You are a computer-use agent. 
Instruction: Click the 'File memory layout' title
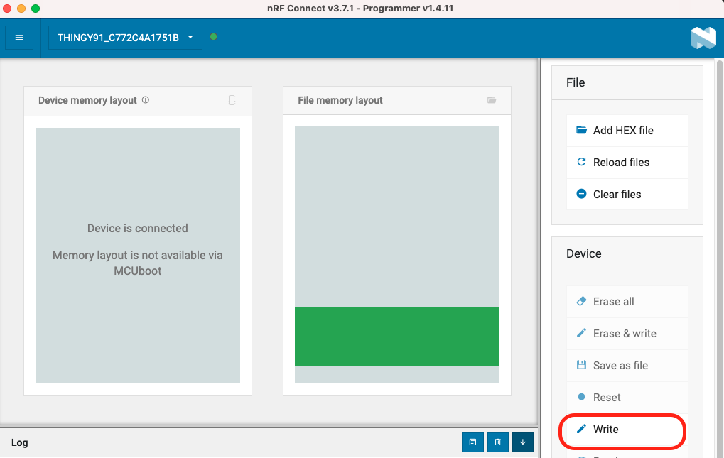[x=340, y=100]
